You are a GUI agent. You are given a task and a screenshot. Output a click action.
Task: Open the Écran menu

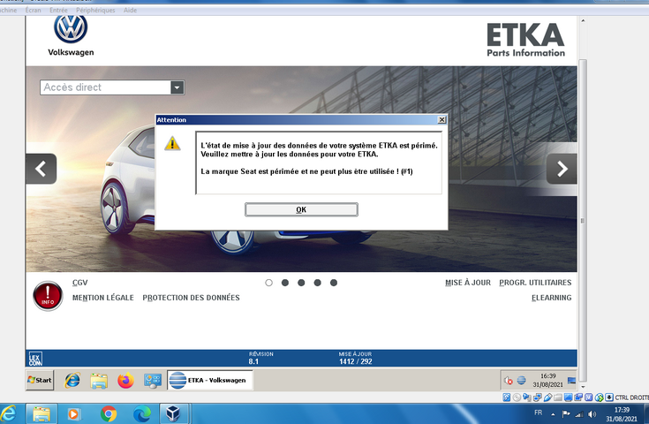34,11
